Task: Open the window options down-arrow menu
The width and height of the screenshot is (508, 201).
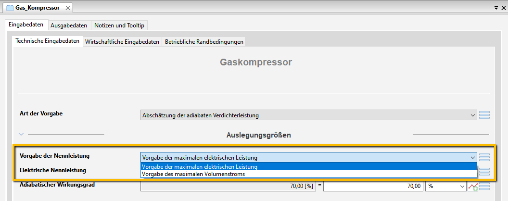Action: [x=496, y=8]
